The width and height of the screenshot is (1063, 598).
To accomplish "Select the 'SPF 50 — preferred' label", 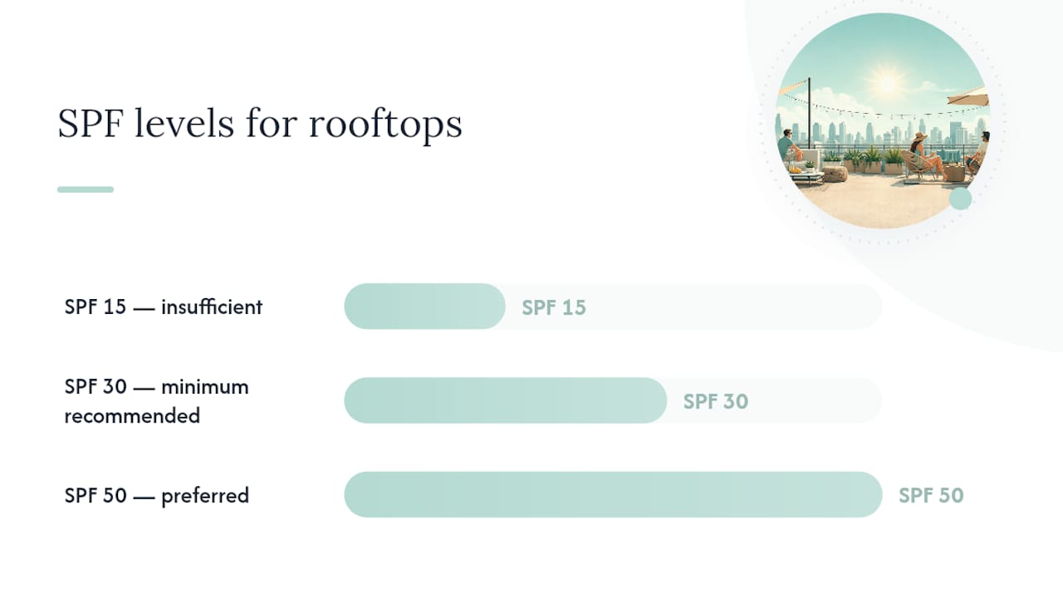I will [x=157, y=496].
